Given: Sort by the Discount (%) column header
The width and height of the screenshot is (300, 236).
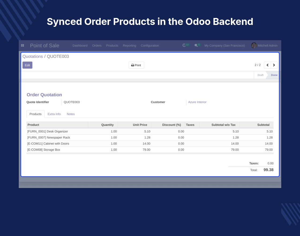Looking at the screenshot, I should coord(168,125).
